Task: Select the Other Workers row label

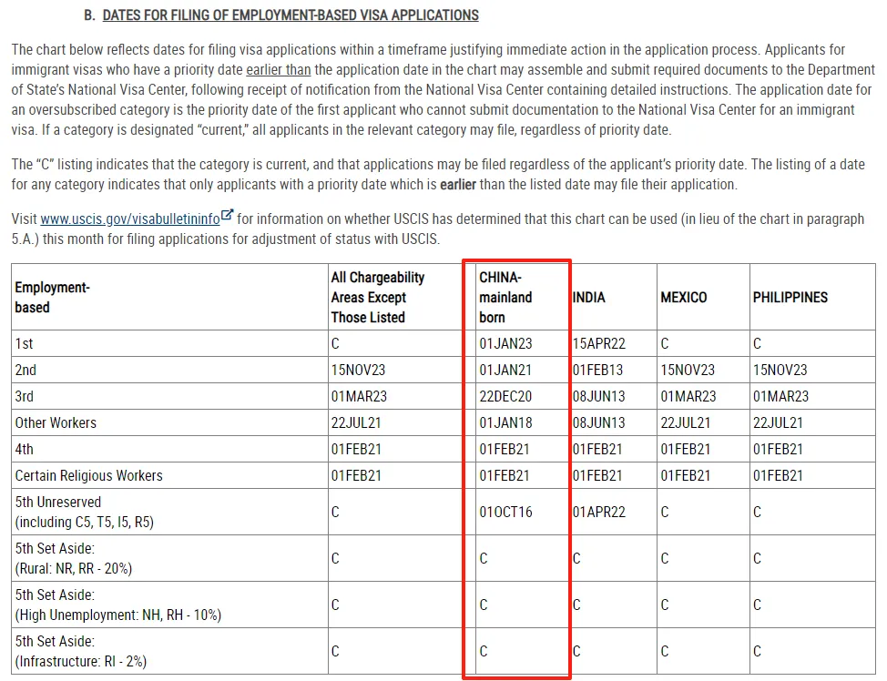Action: coord(56,422)
